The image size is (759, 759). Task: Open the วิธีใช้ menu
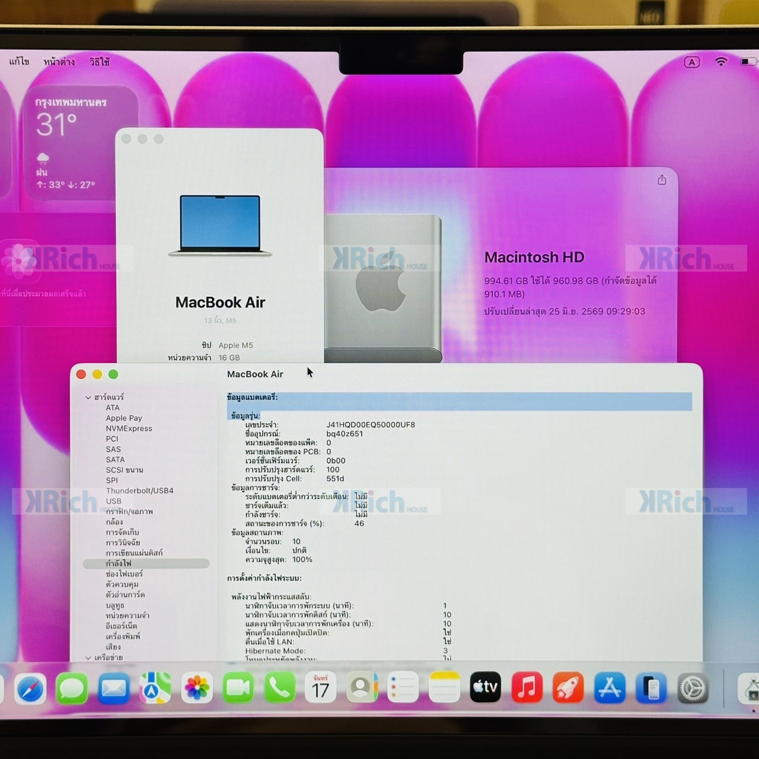(x=100, y=61)
